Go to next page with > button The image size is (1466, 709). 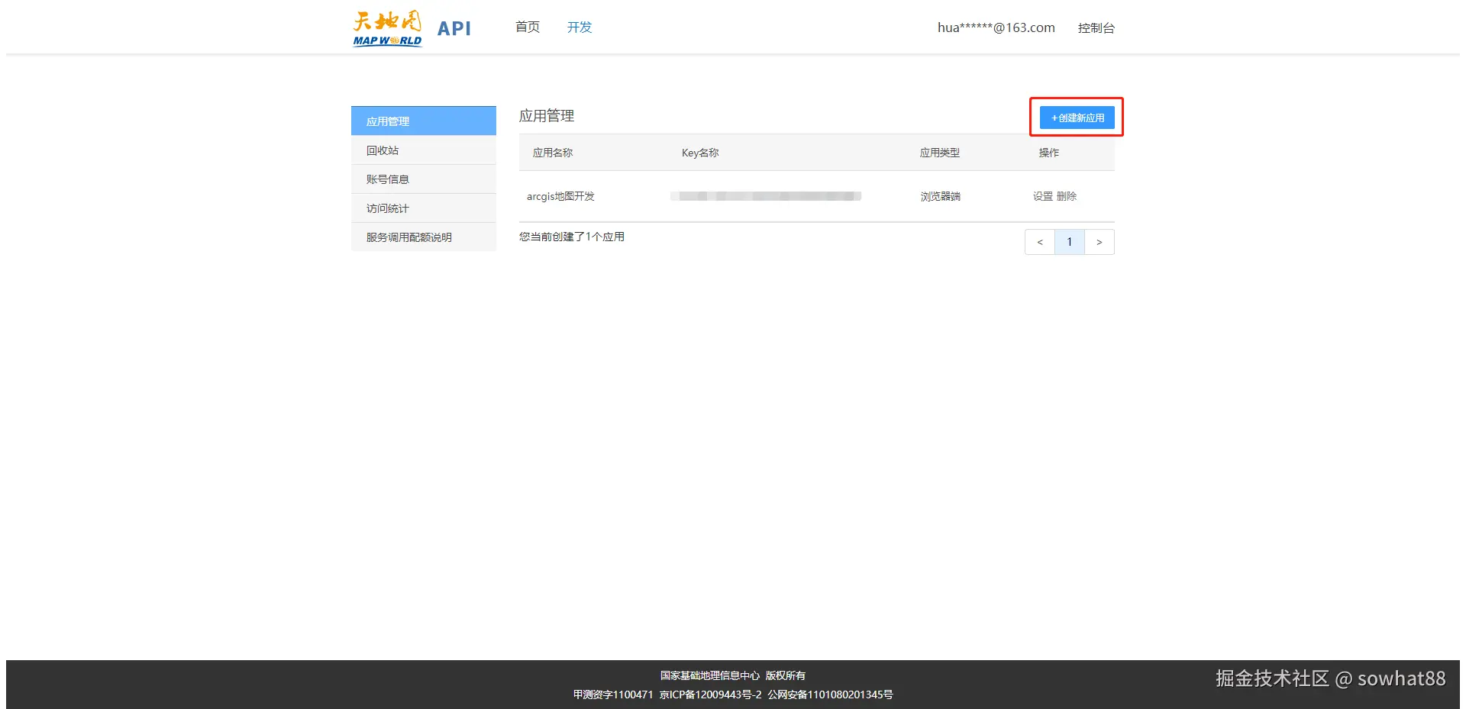pos(1099,242)
